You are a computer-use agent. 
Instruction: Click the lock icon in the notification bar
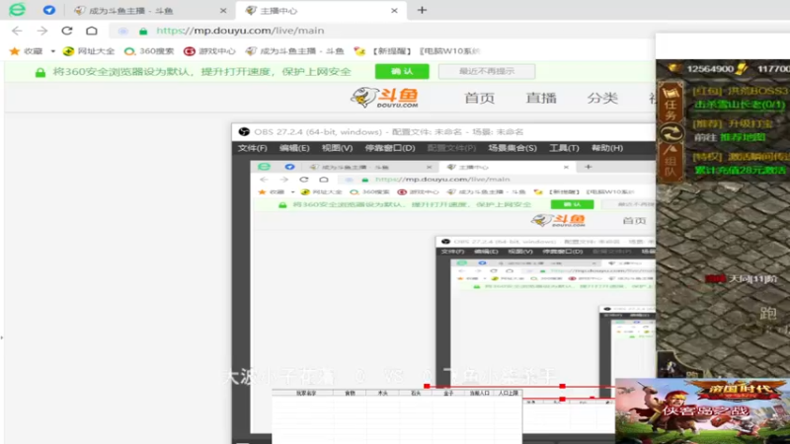(40, 72)
